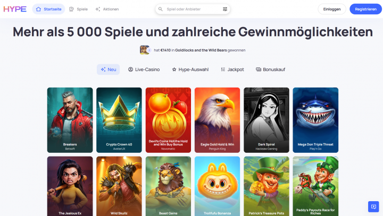
Task: Launch the Dark Spiral game tile
Action: [267, 120]
